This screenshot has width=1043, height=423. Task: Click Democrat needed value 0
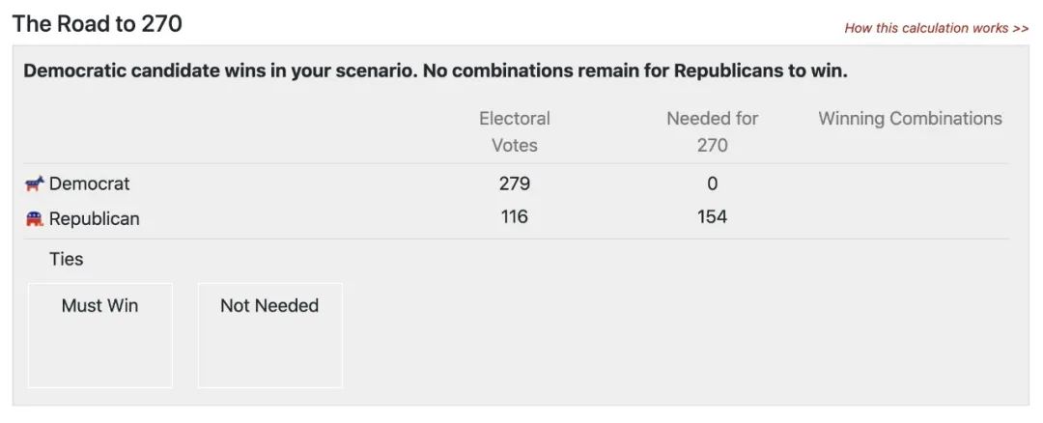click(713, 183)
